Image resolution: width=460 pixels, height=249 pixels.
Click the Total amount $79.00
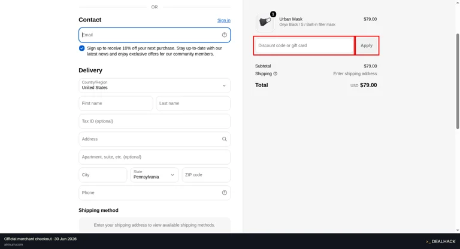click(x=368, y=85)
